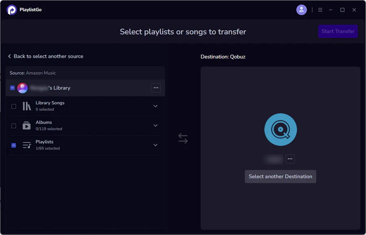Open the three-dot menu for Library
The image size is (366, 235).
(156, 88)
